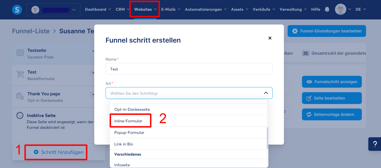Open the Assets menu
The image size is (381, 168).
click(240, 9)
